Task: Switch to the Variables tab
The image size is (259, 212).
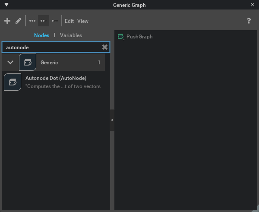Action: (71, 35)
